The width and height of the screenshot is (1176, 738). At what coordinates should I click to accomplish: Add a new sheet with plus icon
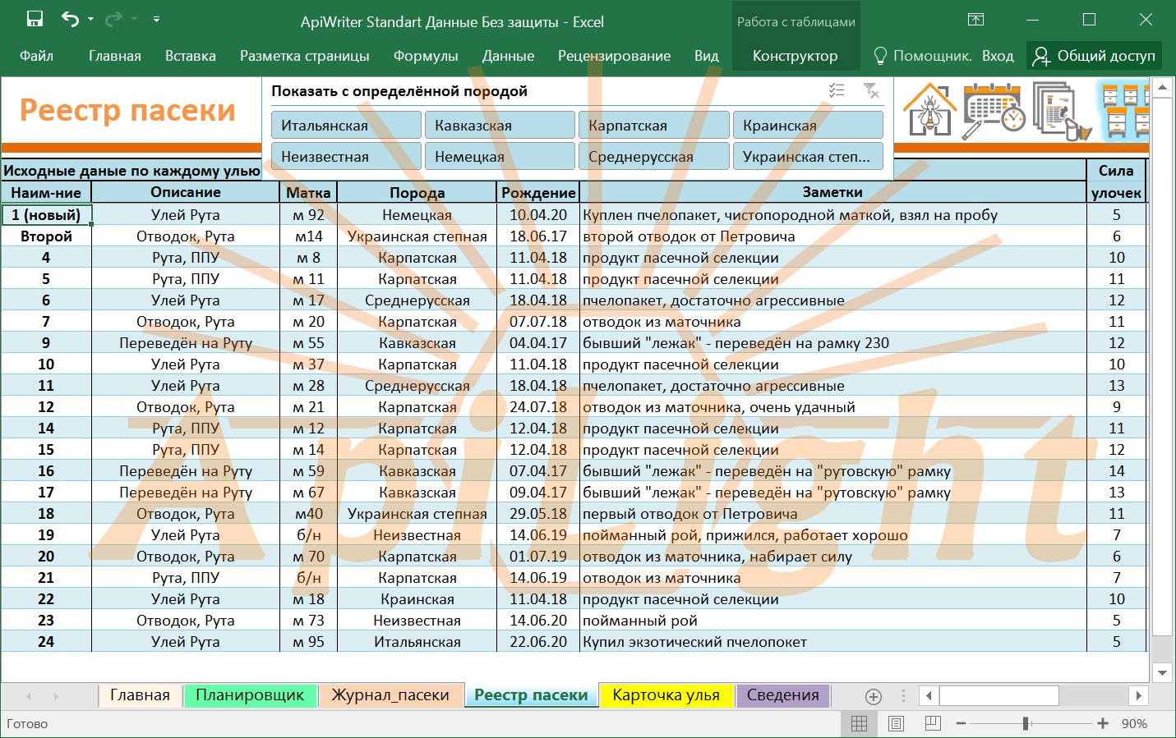[874, 696]
